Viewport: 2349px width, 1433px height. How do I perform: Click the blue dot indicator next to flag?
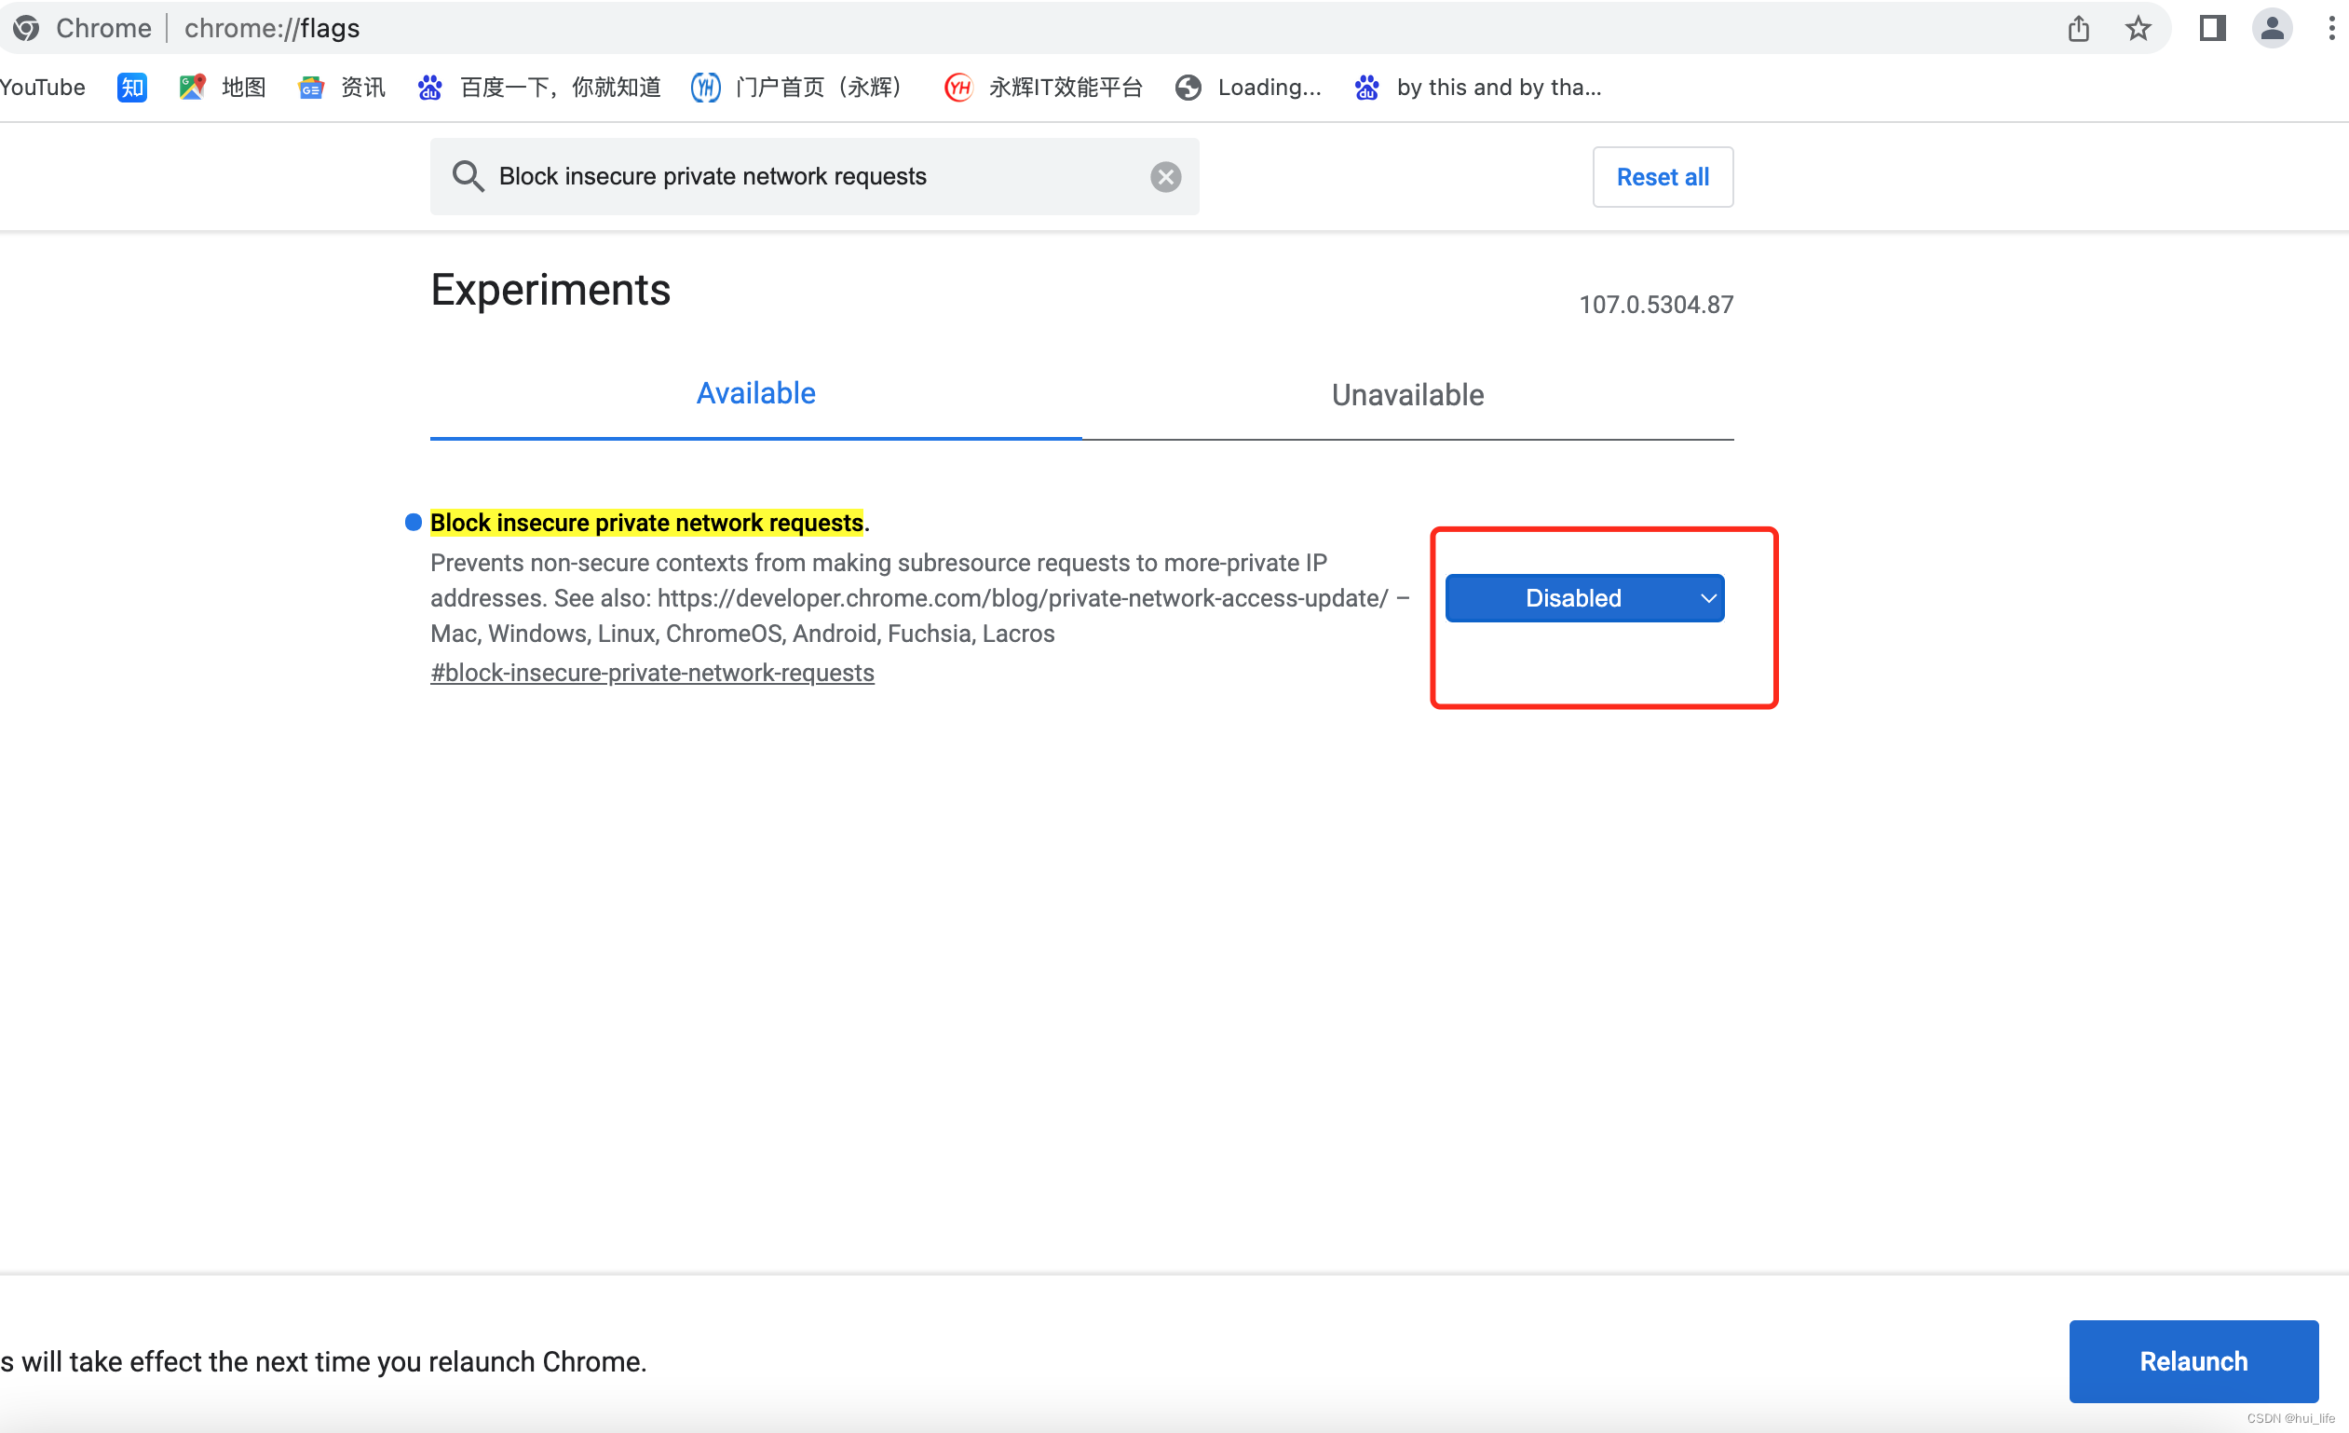coord(414,522)
